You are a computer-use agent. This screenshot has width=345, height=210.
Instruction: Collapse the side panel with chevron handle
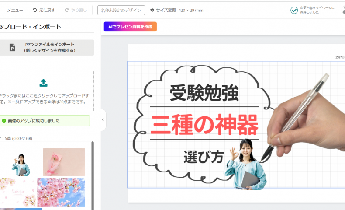[x=103, y=120]
